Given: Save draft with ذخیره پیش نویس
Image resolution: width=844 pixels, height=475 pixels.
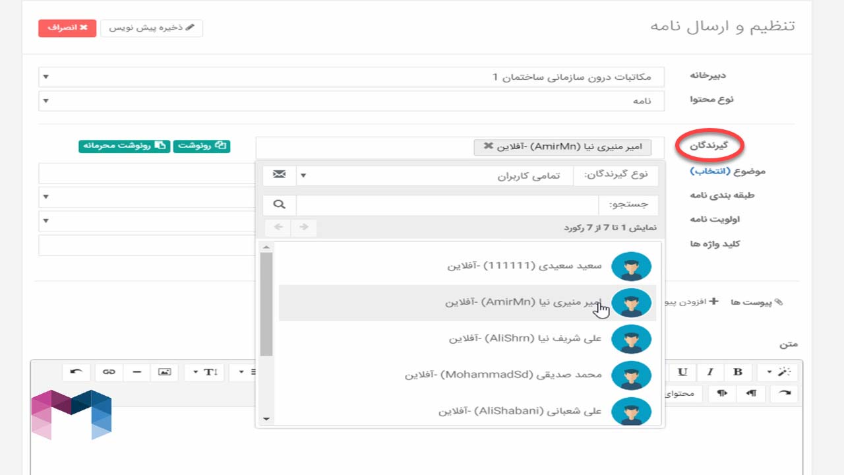Looking at the screenshot, I should [152, 28].
